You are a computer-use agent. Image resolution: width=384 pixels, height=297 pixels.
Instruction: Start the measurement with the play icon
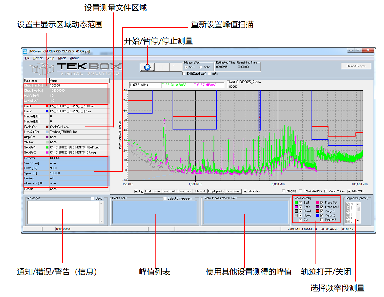click(147, 67)
